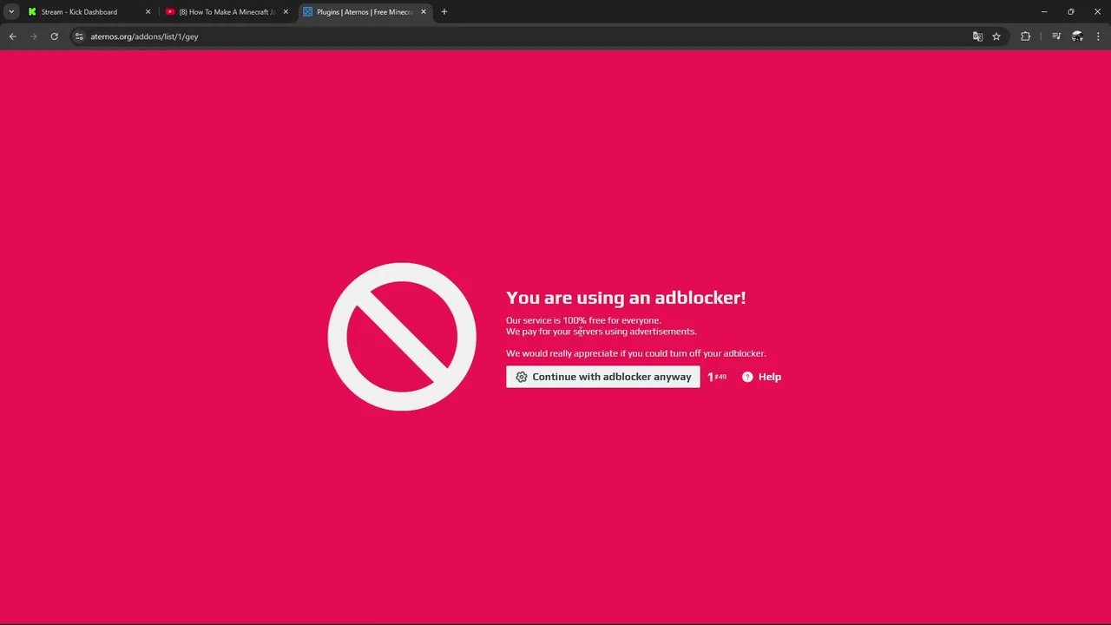
Task: Click 'turn off your adblocker' appreciation text
Action: 636,353
